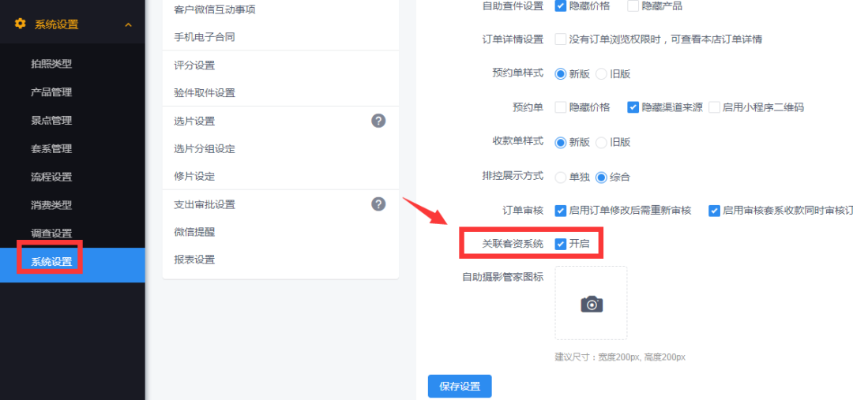
Task: Uncheck 隐藏价格 under 自助查件设置
Action: [560, 6]
